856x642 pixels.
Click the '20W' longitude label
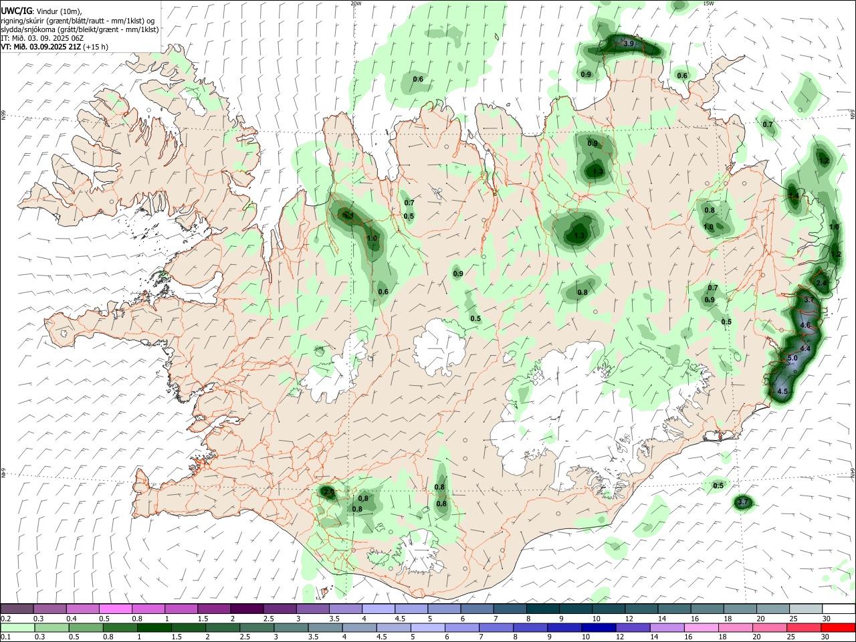[356, 3]
